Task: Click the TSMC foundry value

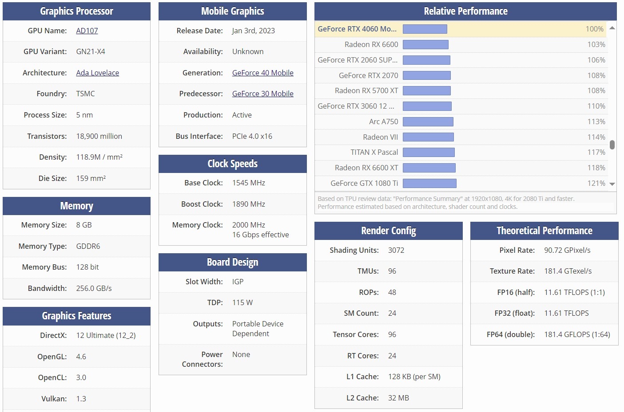Action: [x=85, y=94]
